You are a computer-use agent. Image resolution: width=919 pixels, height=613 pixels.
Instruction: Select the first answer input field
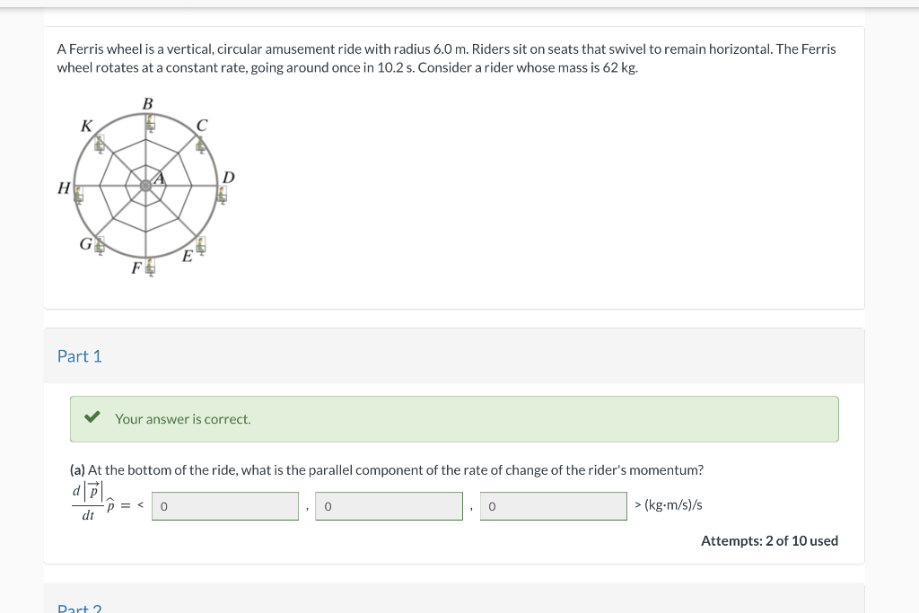(x=224, y=505)
